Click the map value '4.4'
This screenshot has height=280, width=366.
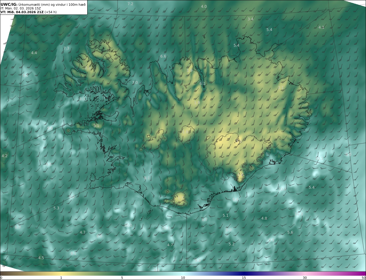34,53
